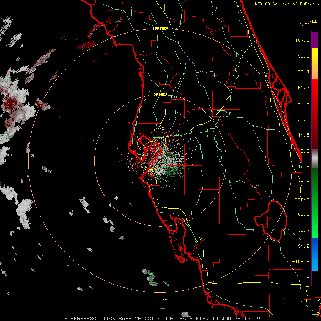Select the -78.7 value on velocity scale

pos(302,230)
